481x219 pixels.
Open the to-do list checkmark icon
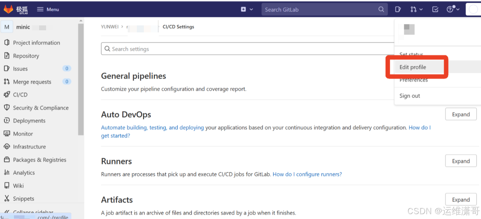point(435,9)
